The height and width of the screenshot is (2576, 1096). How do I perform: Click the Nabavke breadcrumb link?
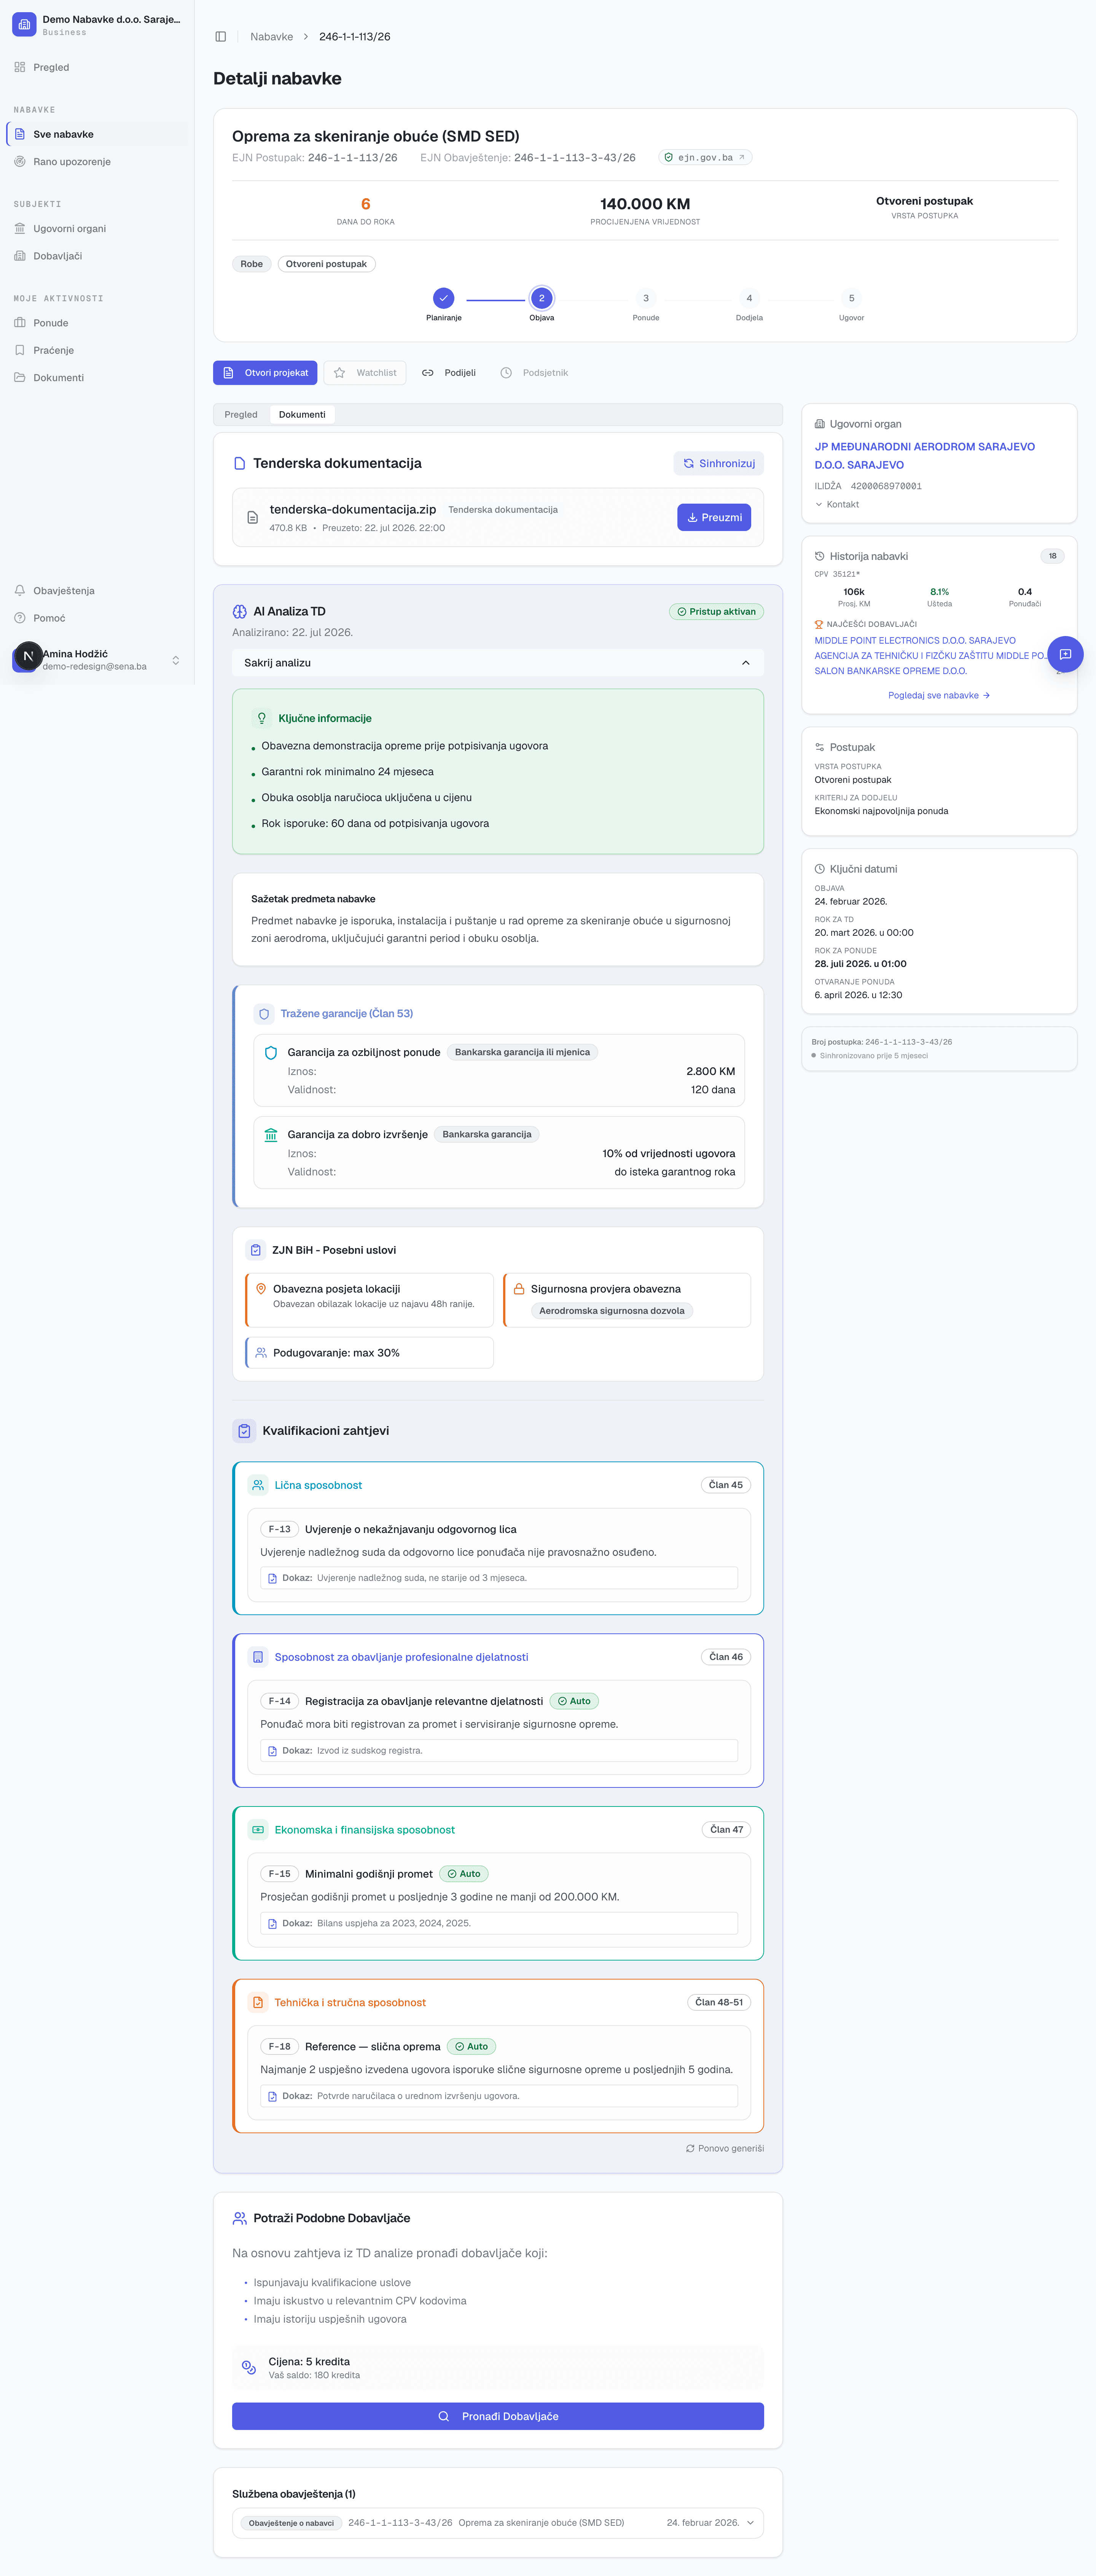tap(272, 37)
